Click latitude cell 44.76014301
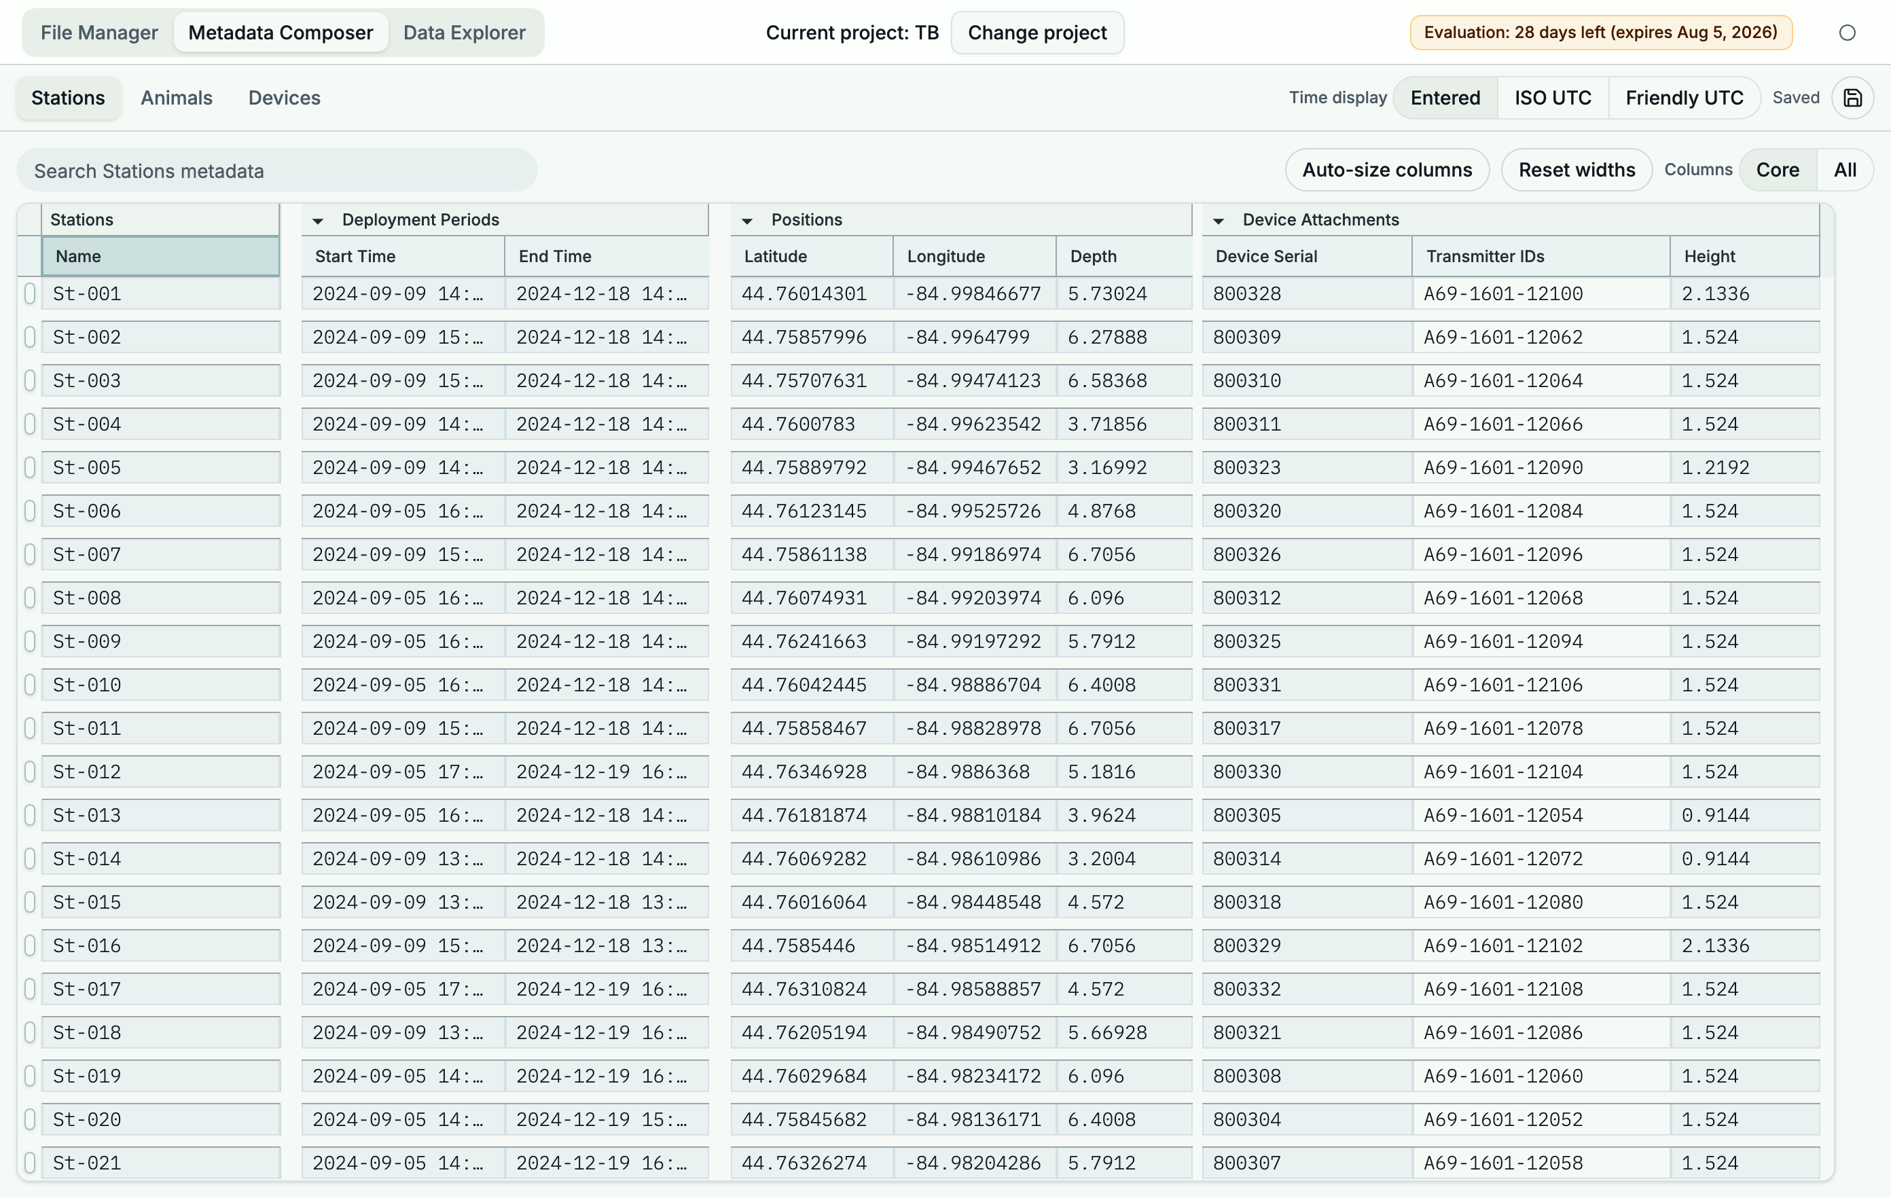Viewport: 1891px width, 1198px height. tap(812, 293)
